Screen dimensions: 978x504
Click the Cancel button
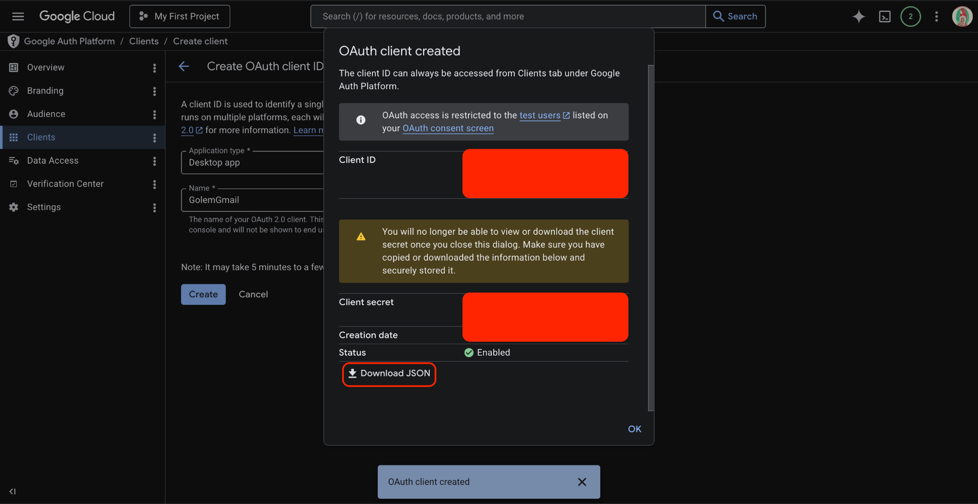[253, 294]
